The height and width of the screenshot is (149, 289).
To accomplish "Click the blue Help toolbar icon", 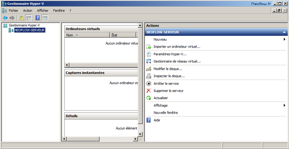I will (38, 18).
